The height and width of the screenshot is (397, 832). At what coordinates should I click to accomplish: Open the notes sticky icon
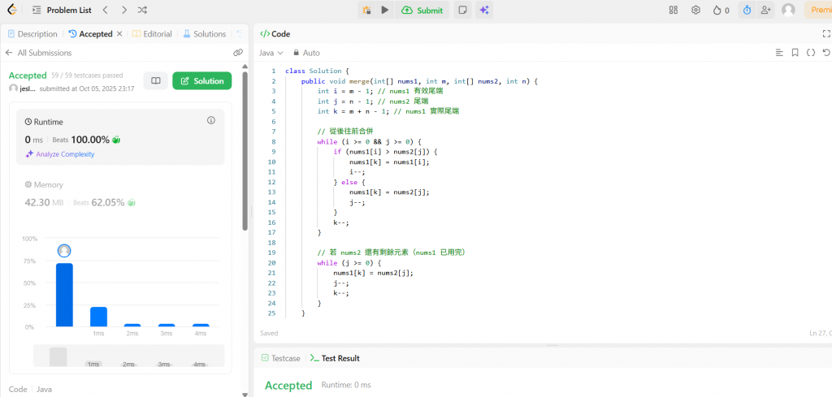462,10
